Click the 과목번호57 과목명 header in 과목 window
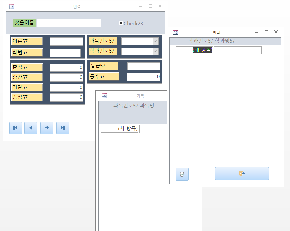 pyautogui.click(x=134, y=106)
